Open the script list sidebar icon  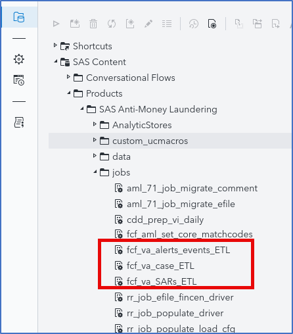19,122
